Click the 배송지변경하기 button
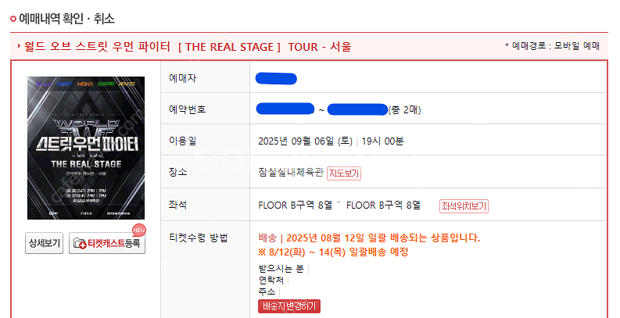This screenshot has width=620, height=318. (289, 306)
